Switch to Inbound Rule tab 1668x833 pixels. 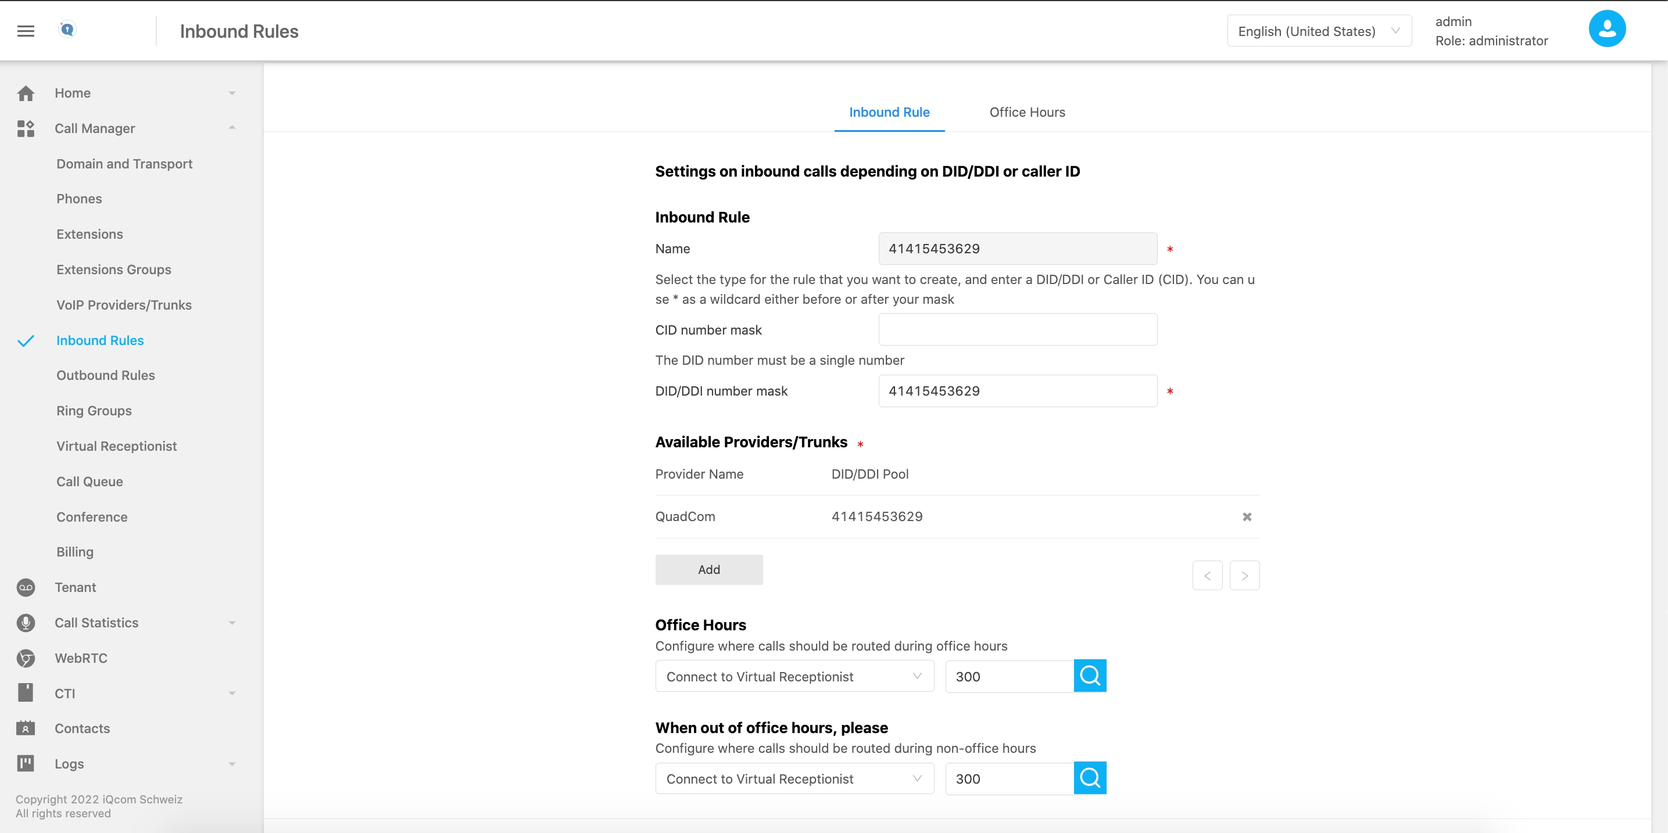(x=889, y=112)
